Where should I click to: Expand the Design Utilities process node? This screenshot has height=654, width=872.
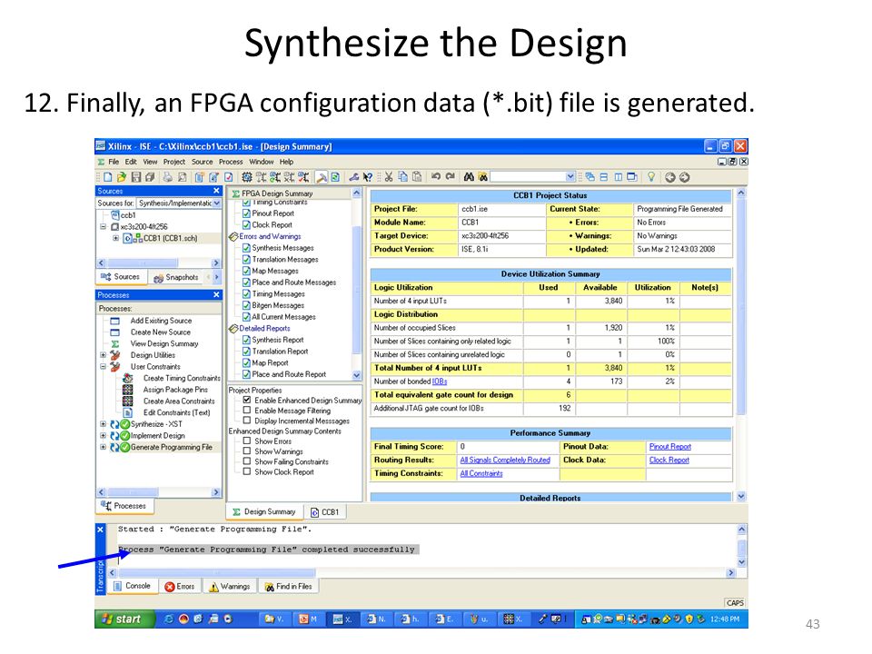(103, 355)
